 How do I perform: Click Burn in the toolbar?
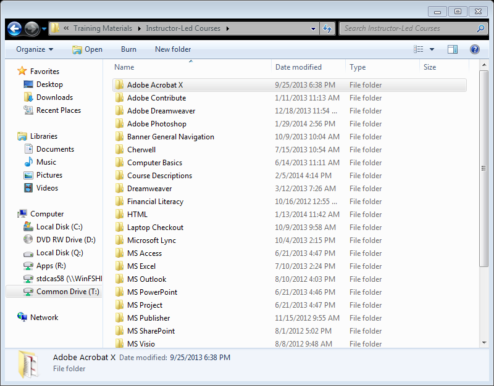tap(128, 49)
